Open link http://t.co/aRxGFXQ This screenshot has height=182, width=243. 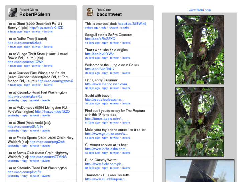click(x=100, y=39)
